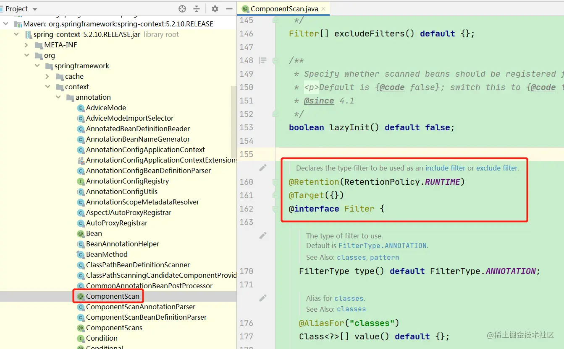Click the ClassPathBeanDefinitionScanner class icon

(x=81, y=265)
